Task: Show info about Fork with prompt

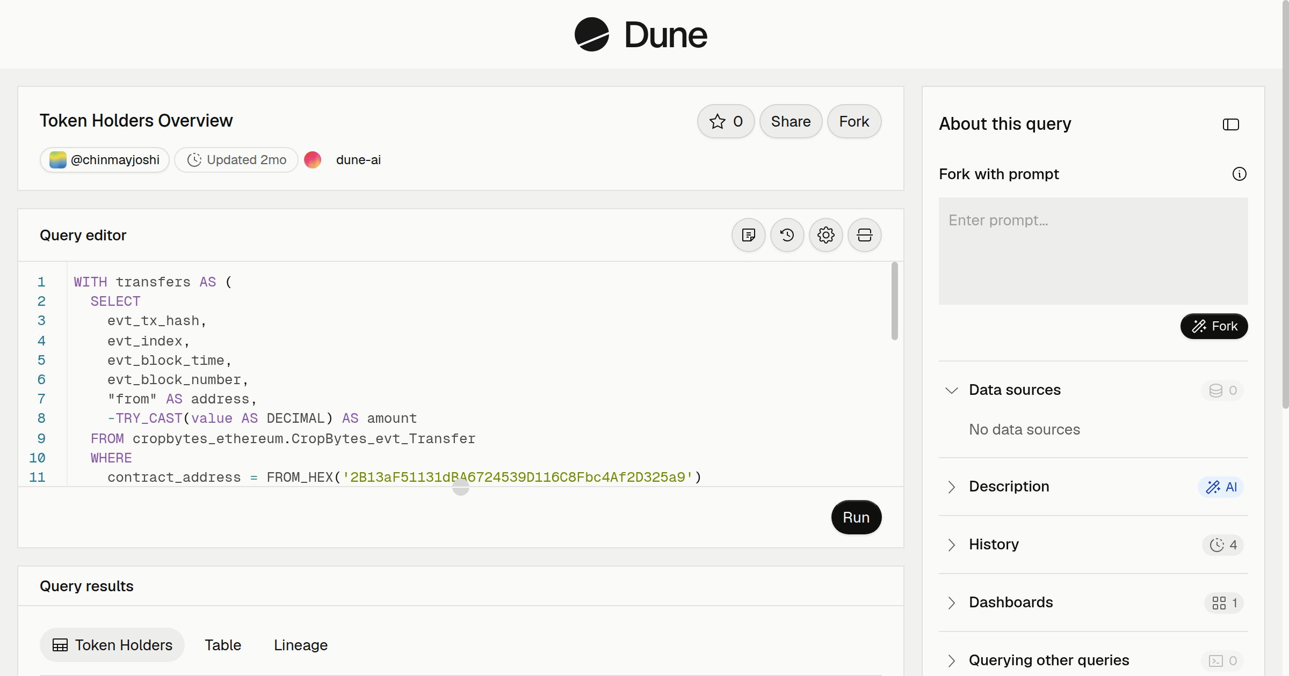Action: click(1239, 174)
